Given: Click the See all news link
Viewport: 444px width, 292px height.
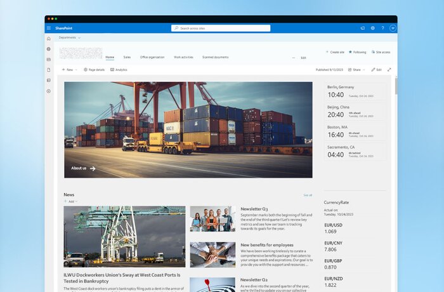Looking at the screenshot, I should [x=308, y=195].
